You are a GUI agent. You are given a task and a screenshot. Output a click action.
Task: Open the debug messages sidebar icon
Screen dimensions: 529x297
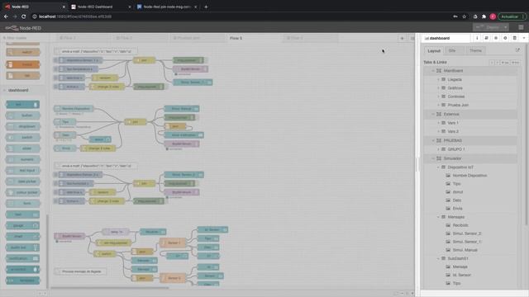(x=496, y=38)
